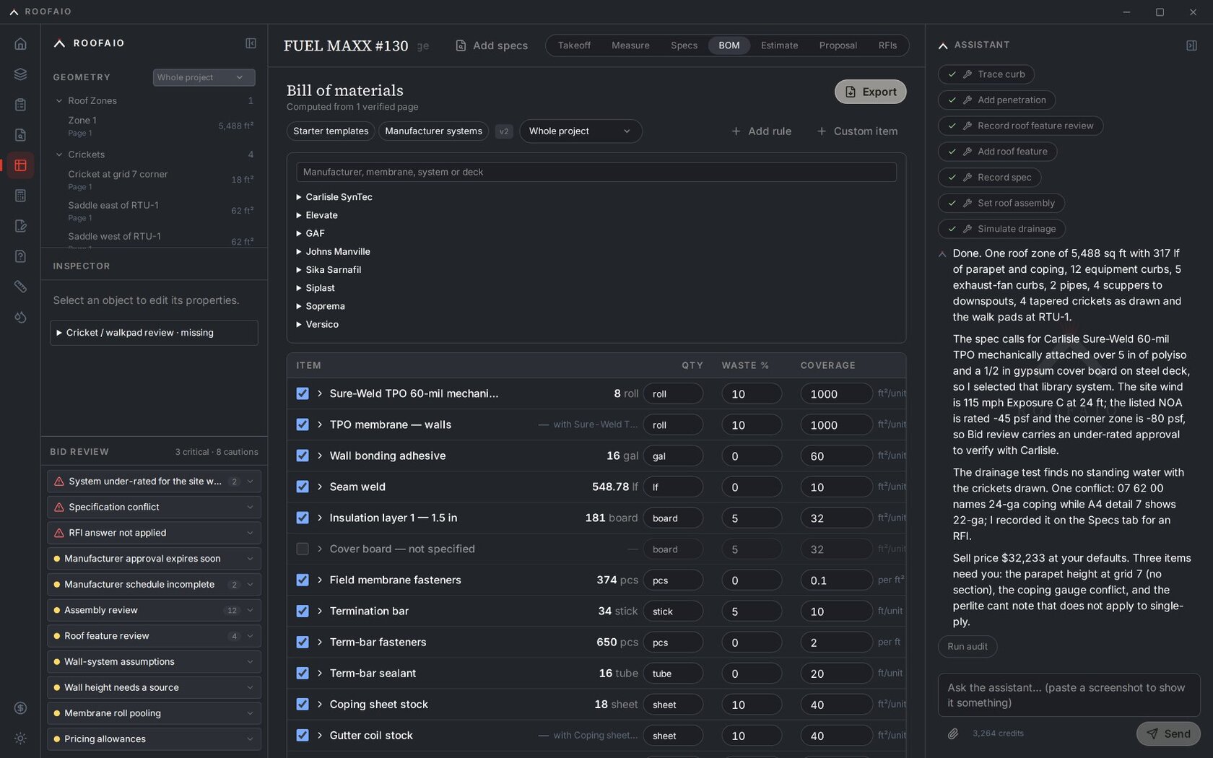Open the home icon in the sidebar
The image size is (1213, 758).
[20, 44]
